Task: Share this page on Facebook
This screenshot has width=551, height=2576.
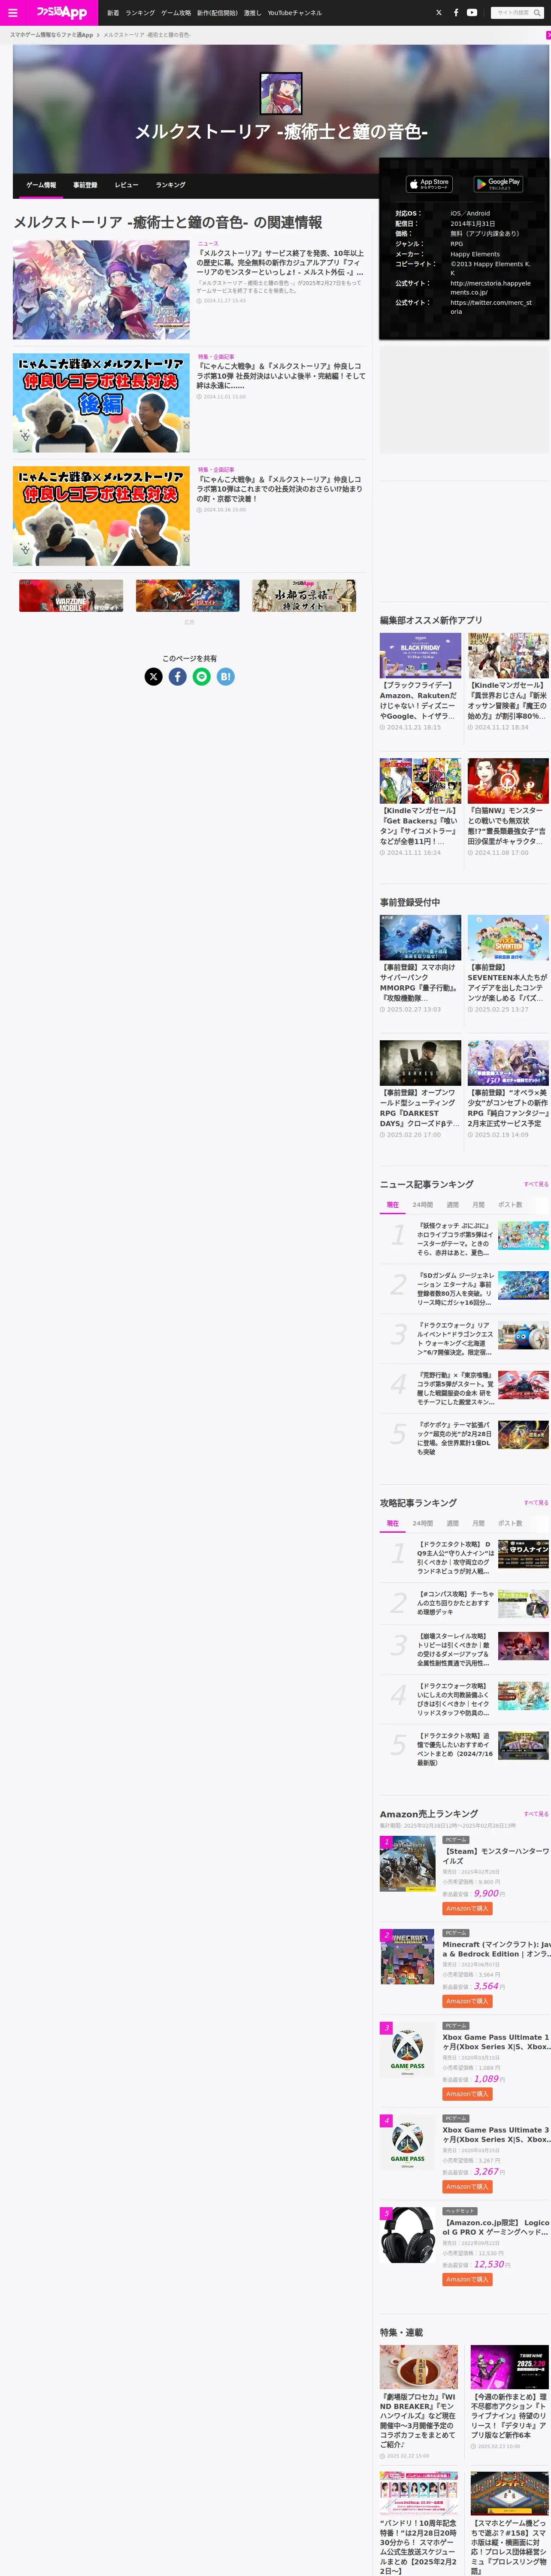Action: (177, 677)
